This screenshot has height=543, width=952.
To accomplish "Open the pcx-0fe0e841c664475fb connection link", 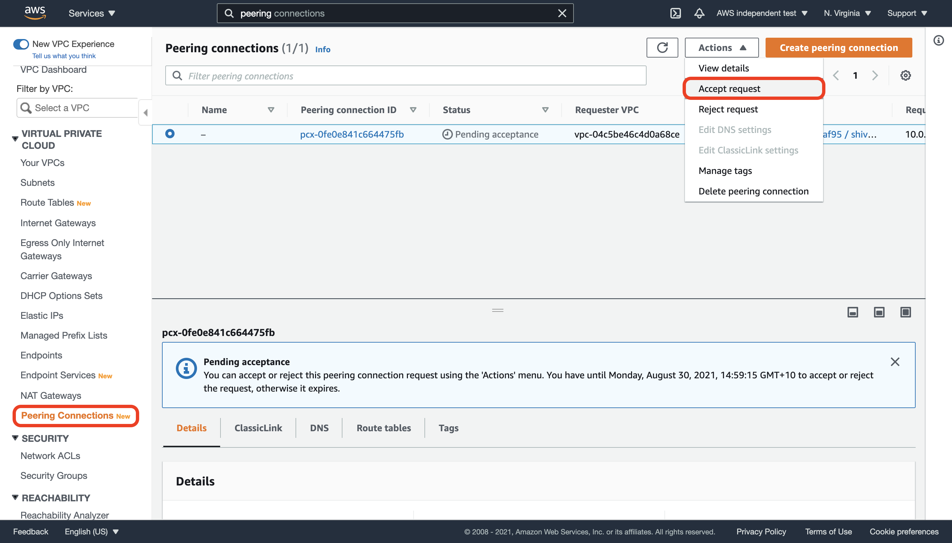I will [351, 134].
